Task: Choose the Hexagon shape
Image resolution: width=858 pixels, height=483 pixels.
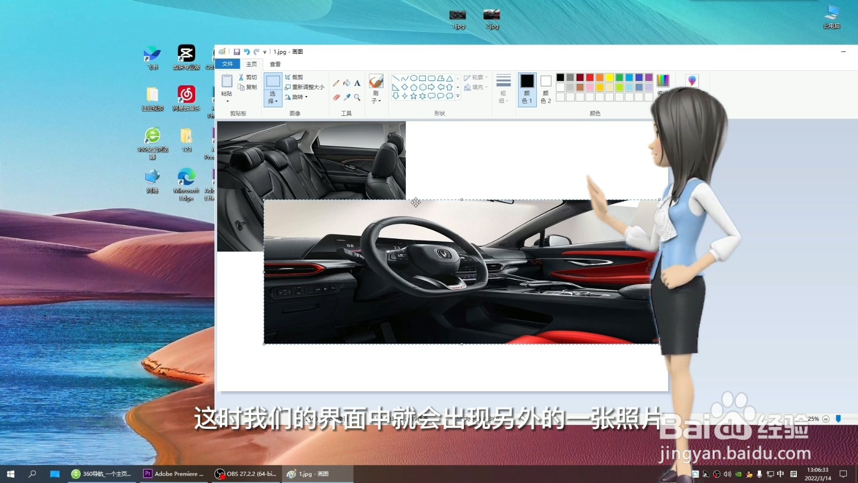Action: point(423,87)
